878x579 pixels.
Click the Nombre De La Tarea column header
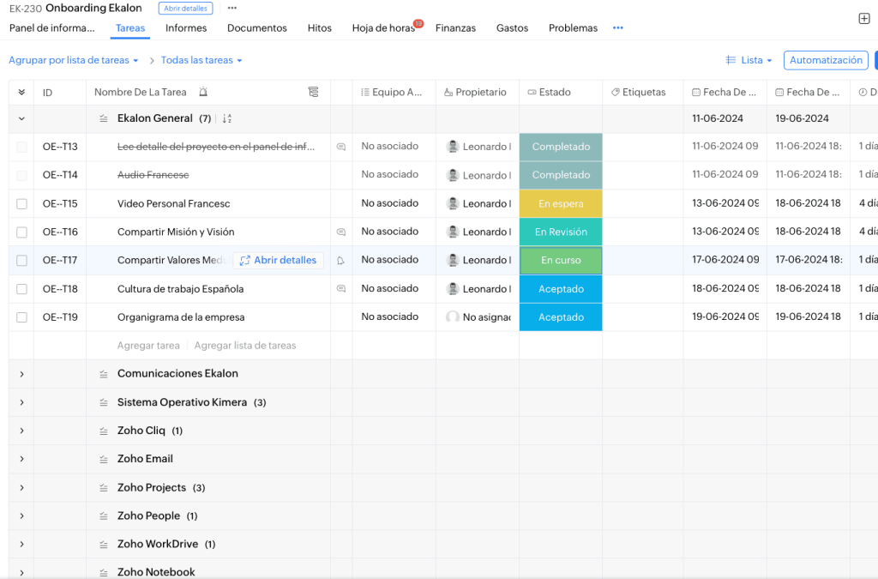click(141, 93)
